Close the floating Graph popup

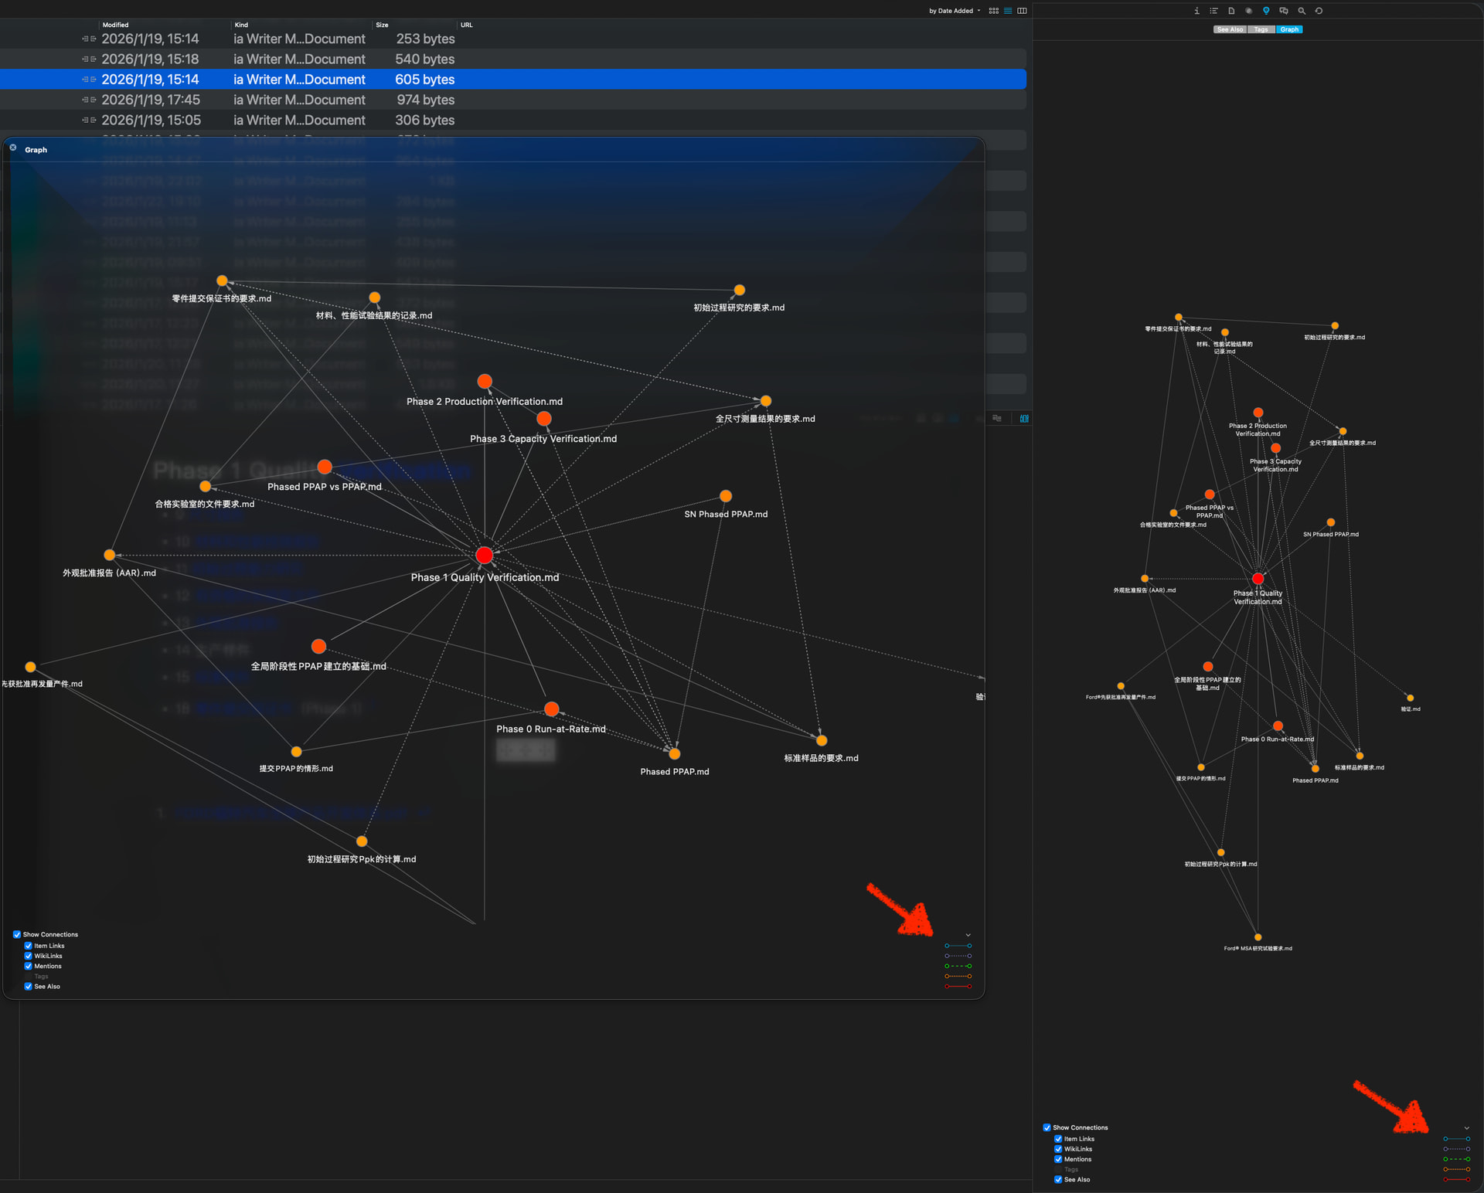tap(13, 148)
